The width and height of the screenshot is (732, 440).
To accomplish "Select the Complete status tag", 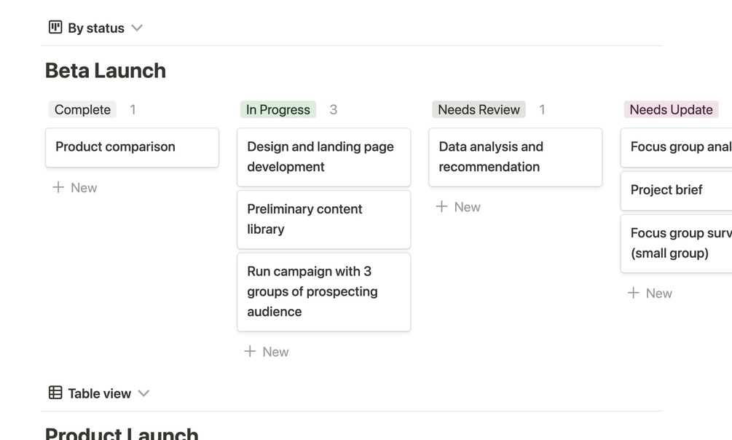I will 82,109.
